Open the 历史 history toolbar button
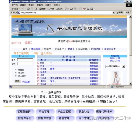 [x=59, y=9]
